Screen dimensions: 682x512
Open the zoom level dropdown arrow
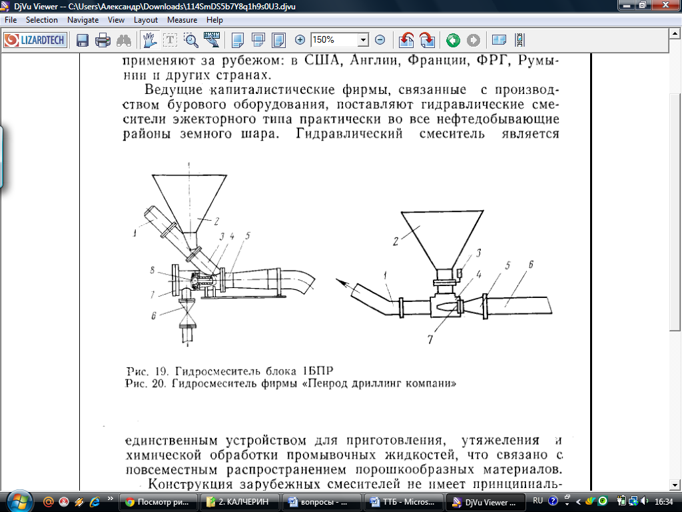pyautogui.click(x=363, y=40)
